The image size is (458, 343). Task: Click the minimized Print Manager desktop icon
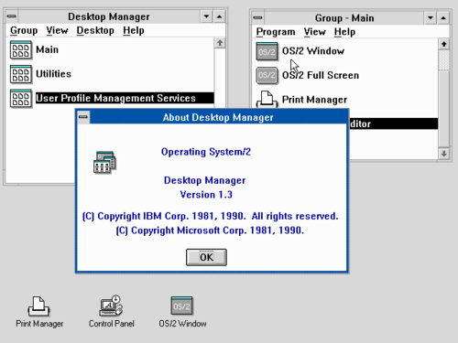click(38, 305)
